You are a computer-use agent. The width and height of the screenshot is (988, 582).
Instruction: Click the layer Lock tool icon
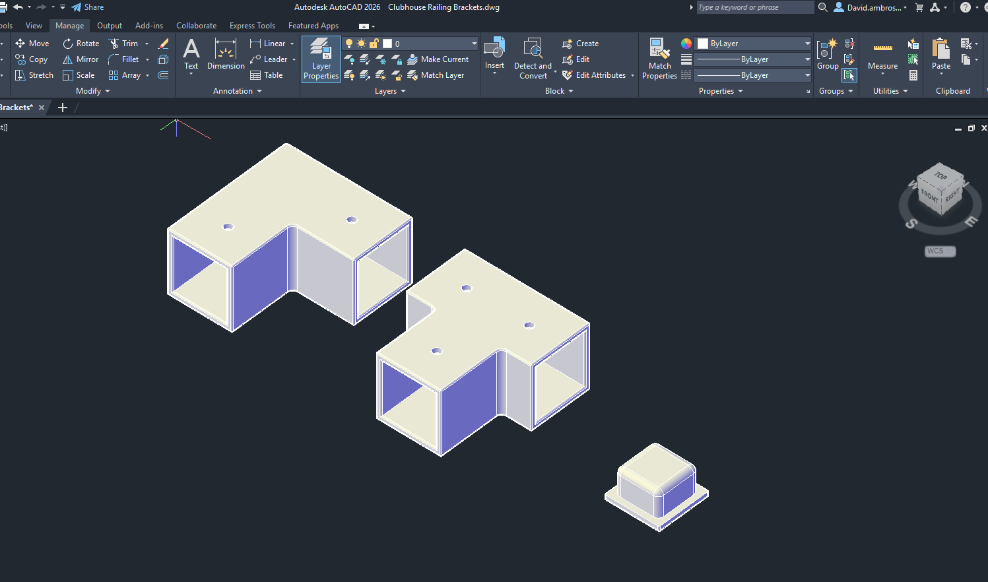pos(397,59)
